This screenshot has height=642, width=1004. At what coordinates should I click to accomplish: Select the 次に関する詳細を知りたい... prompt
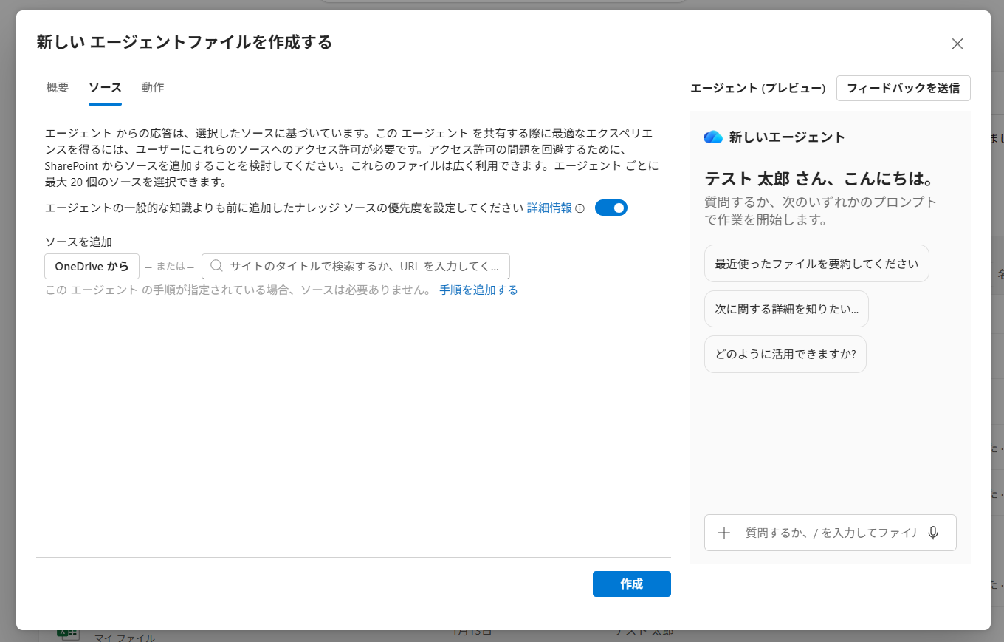point(786,309)
